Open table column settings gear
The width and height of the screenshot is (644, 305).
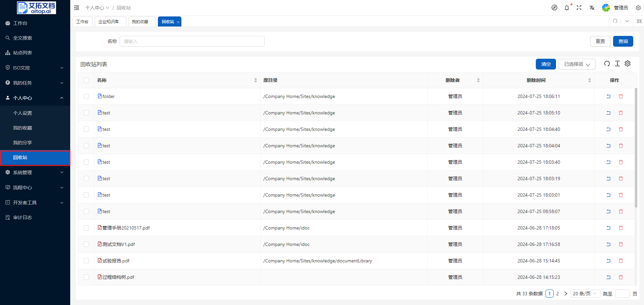pyautogui.click(x=628, y=64)
